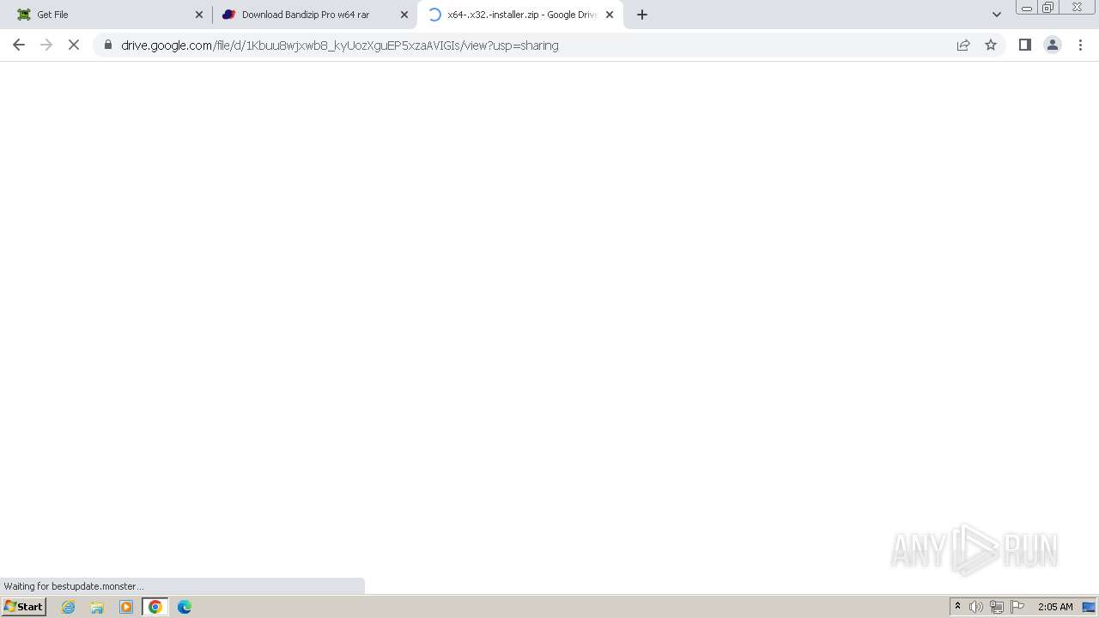Restore down the Chrome window
The image size is (1099, 618).
tap(1048, 8)
